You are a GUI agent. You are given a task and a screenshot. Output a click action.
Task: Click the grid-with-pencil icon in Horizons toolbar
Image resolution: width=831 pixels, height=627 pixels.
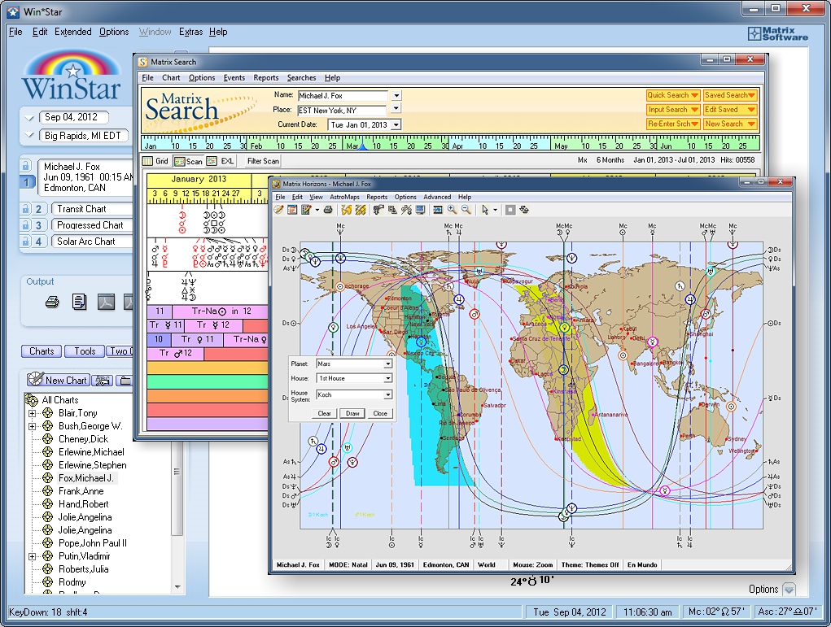306,210
